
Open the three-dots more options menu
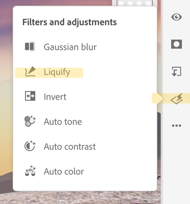coord(176,125)
